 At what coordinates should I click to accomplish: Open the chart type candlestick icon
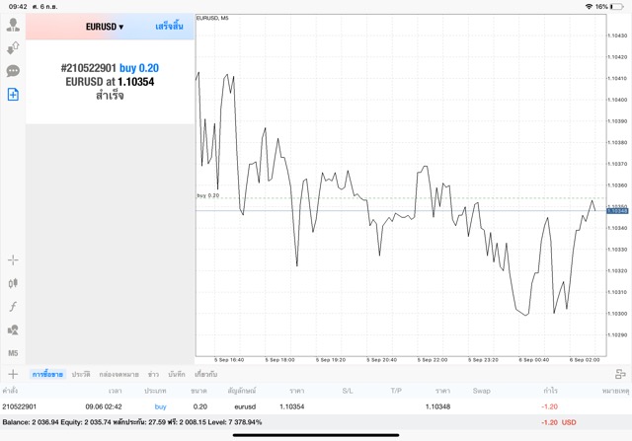pos(13,283)
